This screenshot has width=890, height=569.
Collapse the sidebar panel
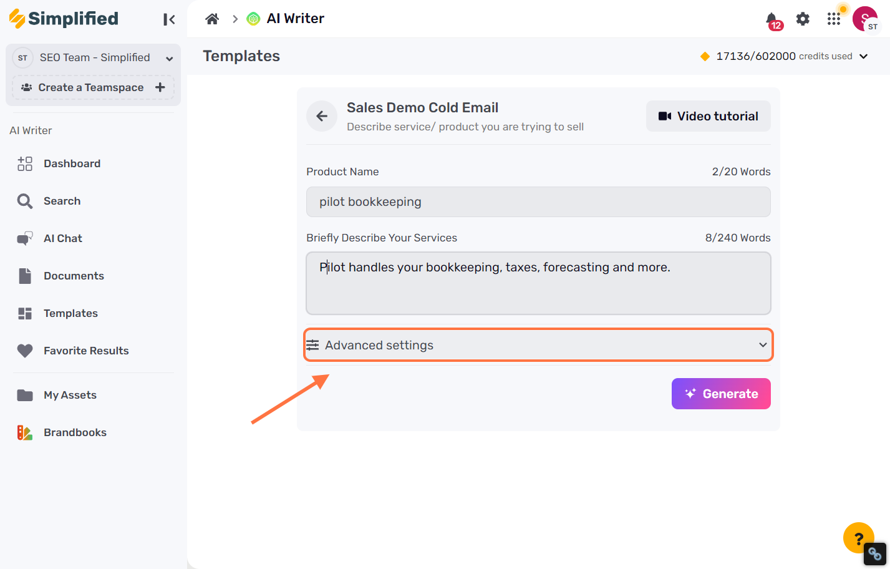pos(169,19)
